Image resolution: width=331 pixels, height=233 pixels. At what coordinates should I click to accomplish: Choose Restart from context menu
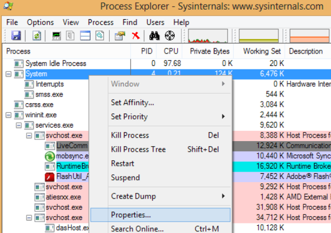pos(161,164)
